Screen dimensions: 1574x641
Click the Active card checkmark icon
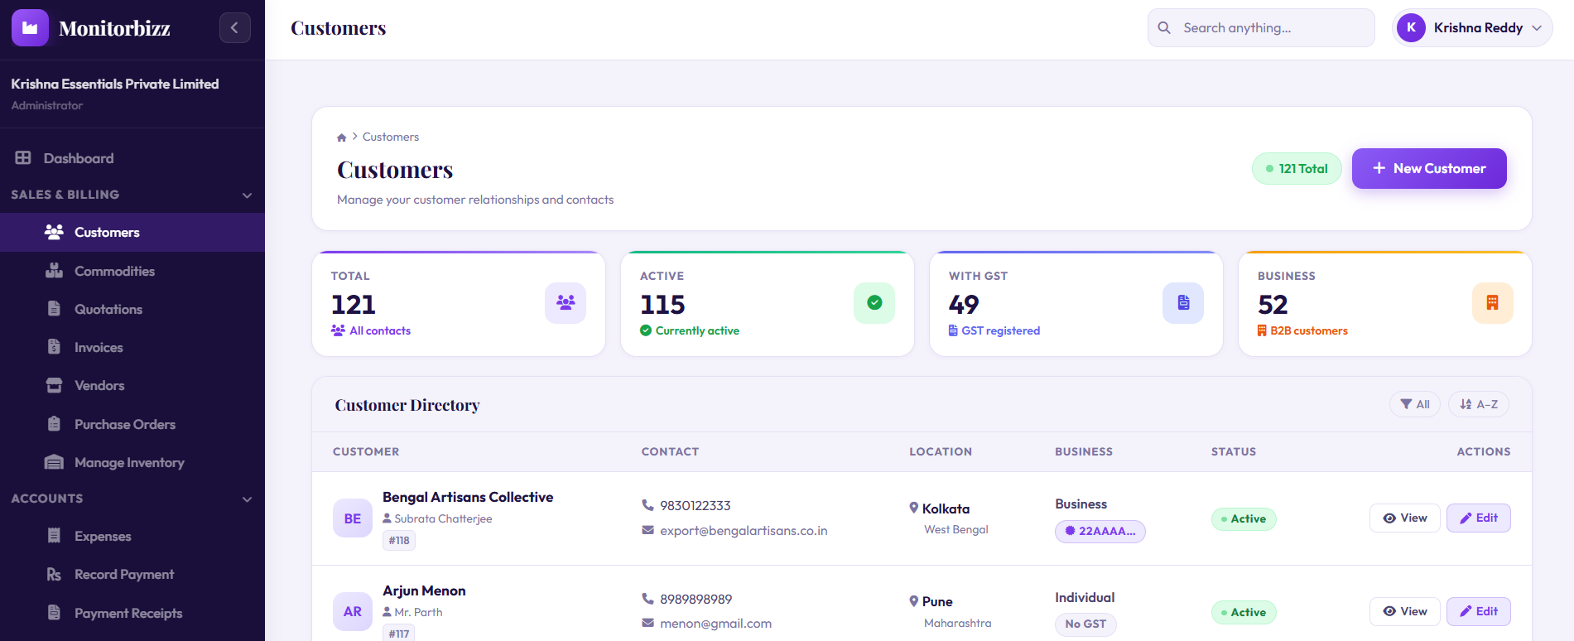(x=874, y=303)
